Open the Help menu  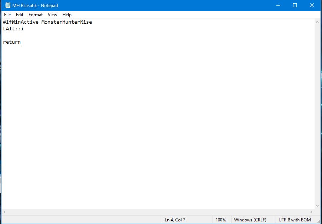[x=67, y=15]
